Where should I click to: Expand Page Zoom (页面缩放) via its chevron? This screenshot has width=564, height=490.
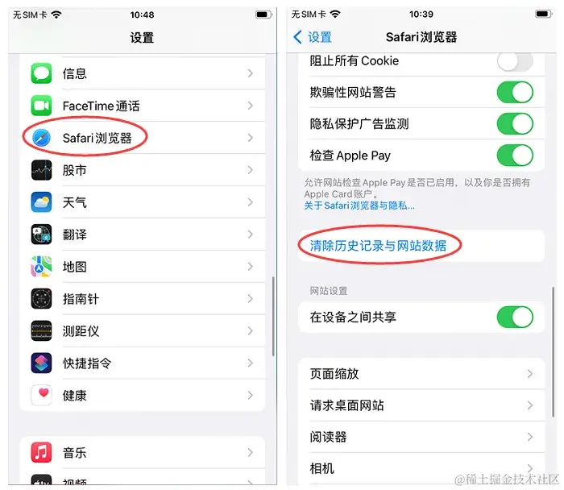tap(530, 374)
